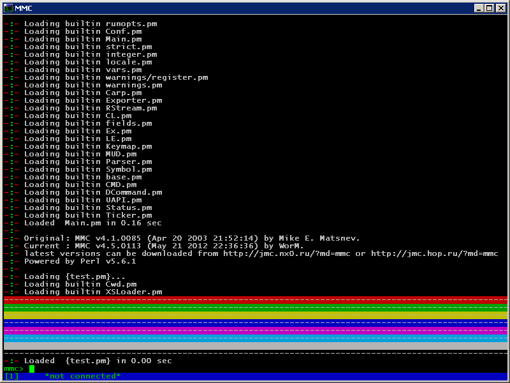This screenshot has height=383, width=510.
Task: Click the solid yellow color bar
Action: coord(255,315)
